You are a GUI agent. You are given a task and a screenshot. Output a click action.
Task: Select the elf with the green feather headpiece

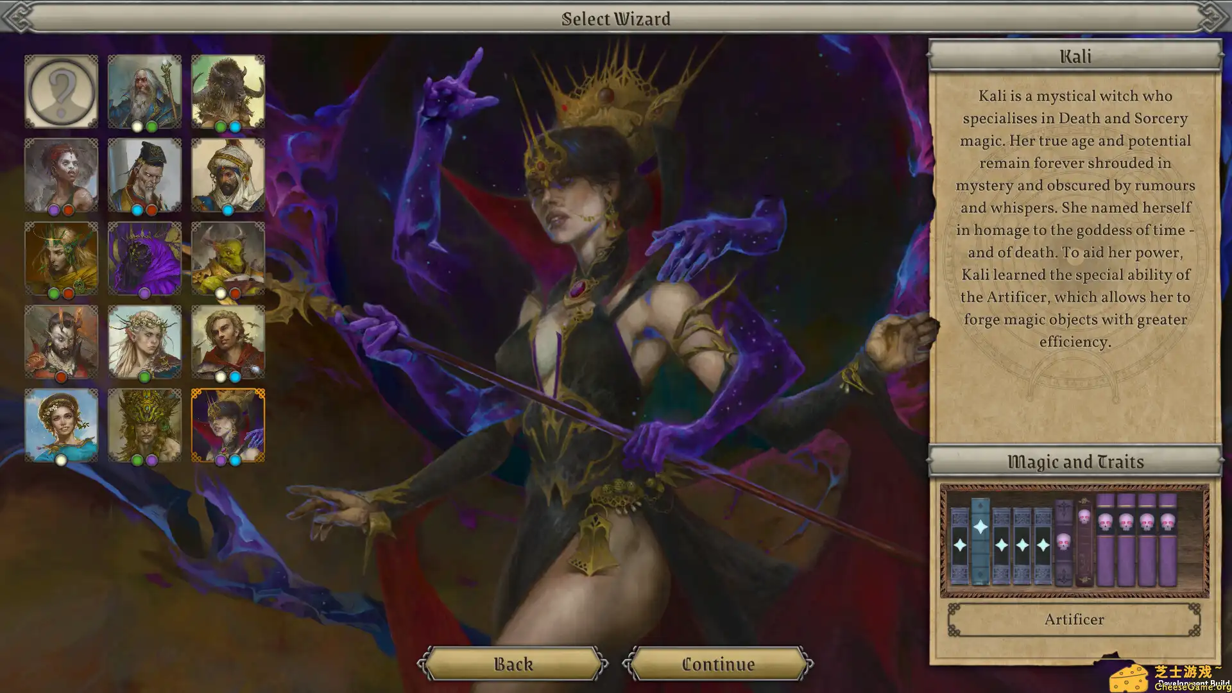pos(61,258)
